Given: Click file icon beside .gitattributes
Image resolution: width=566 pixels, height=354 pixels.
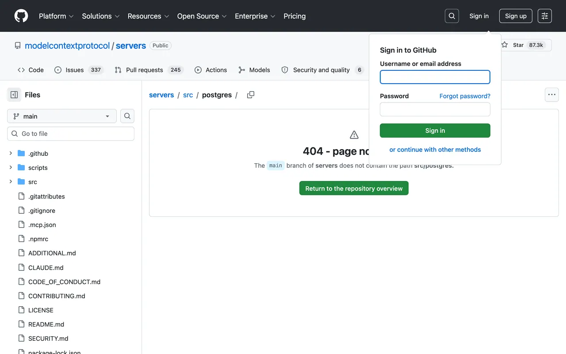Looking at the screenshot, I should click(21, 196).
